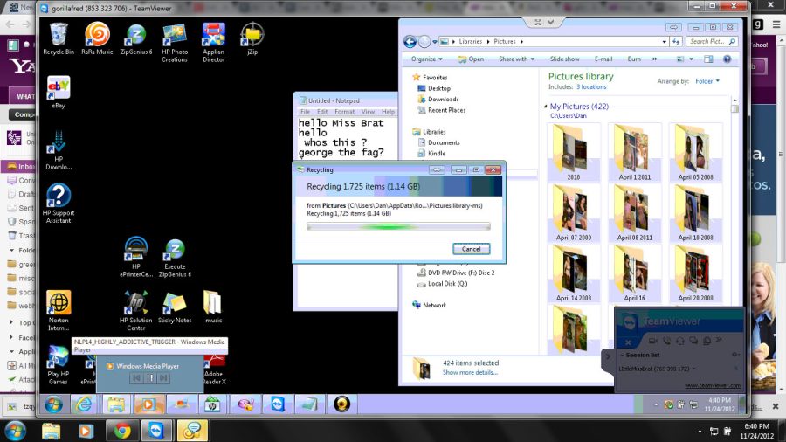Open Internet Explorer in remote taskbar
This screenshot has height=442, width=786.
click(84, 404)
